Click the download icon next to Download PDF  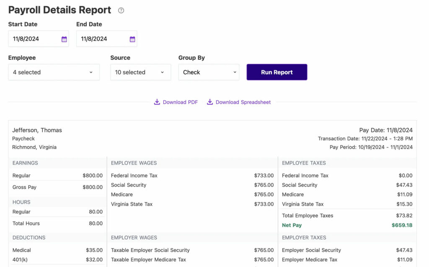pos(157,102)
